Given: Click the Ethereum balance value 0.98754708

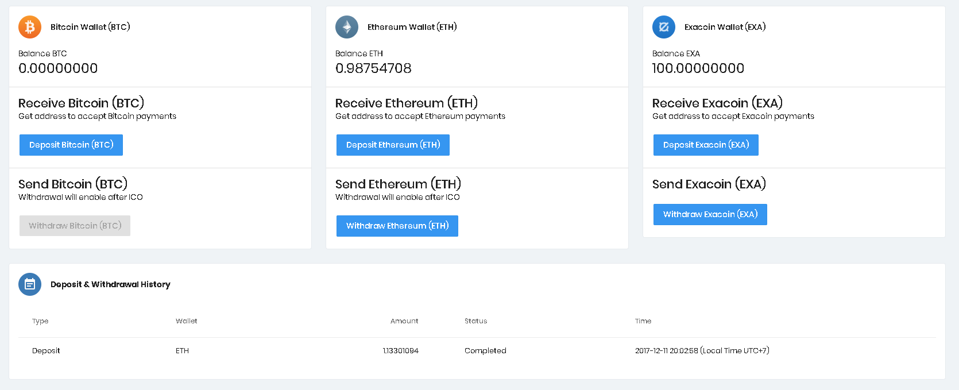Looking at the screenshot, I should [373, 68].
